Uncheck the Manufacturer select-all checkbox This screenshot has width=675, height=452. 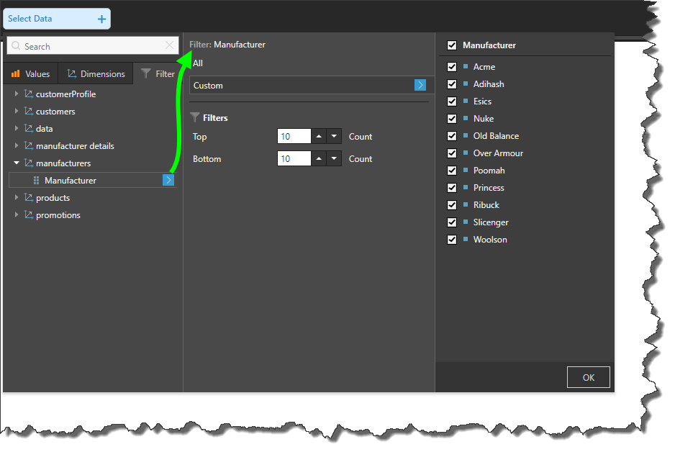point(452,45)
